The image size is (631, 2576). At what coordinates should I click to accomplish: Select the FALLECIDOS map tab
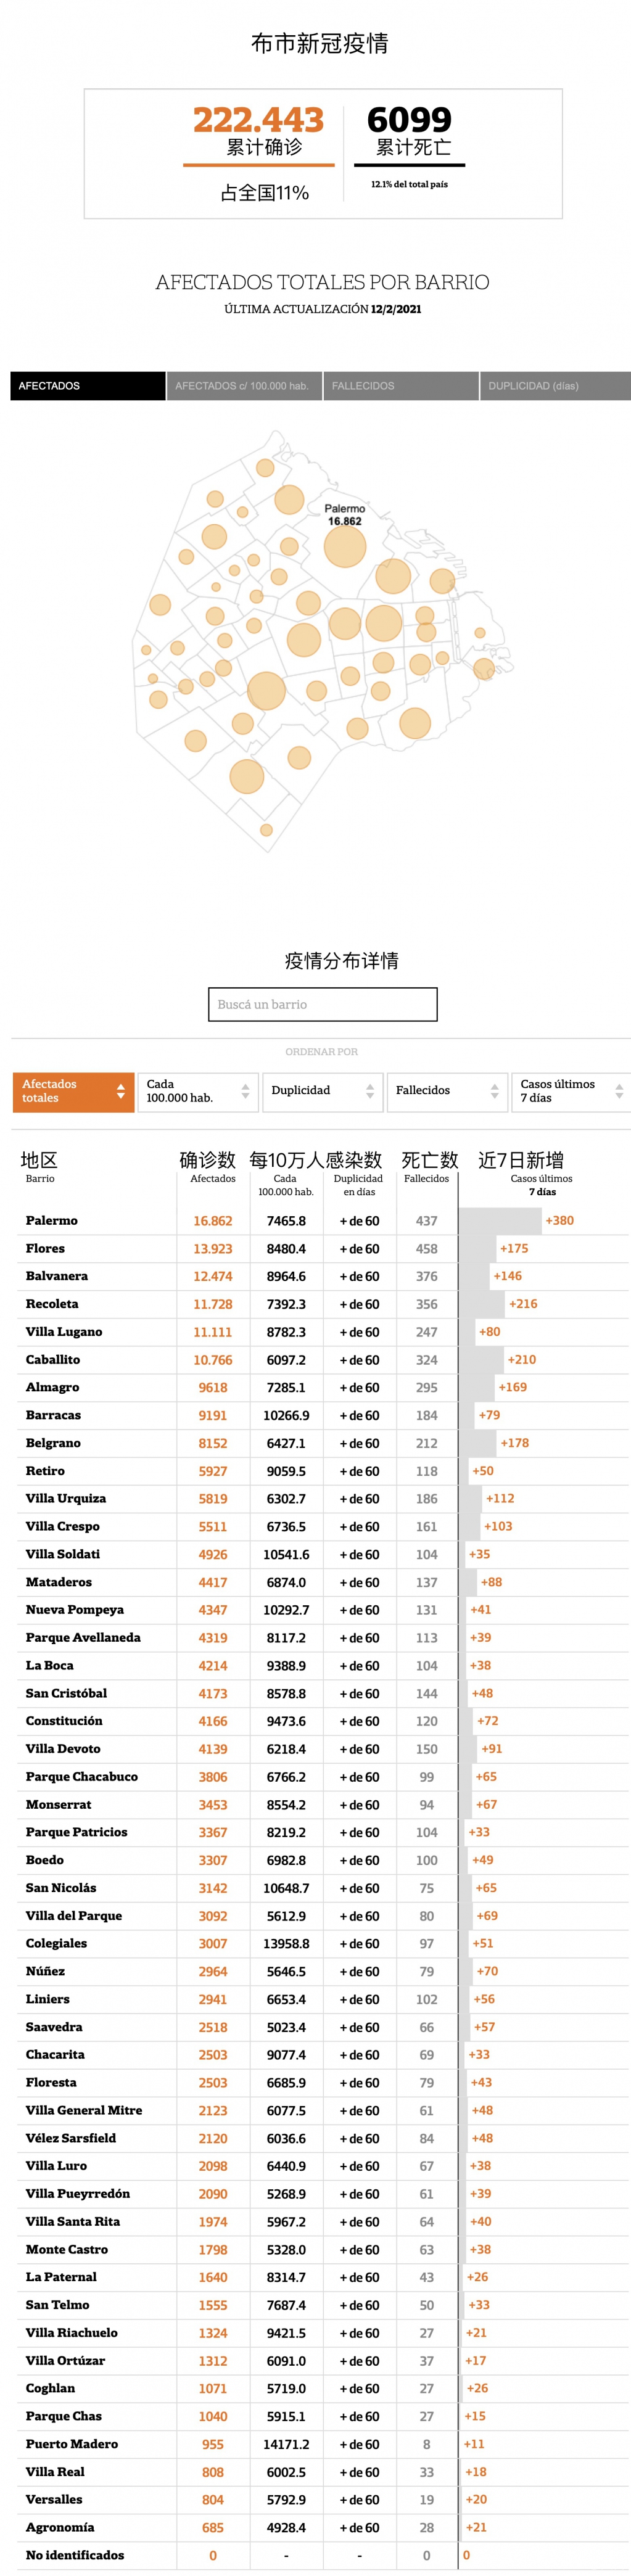pyautogui.click(x=401, y=386)
